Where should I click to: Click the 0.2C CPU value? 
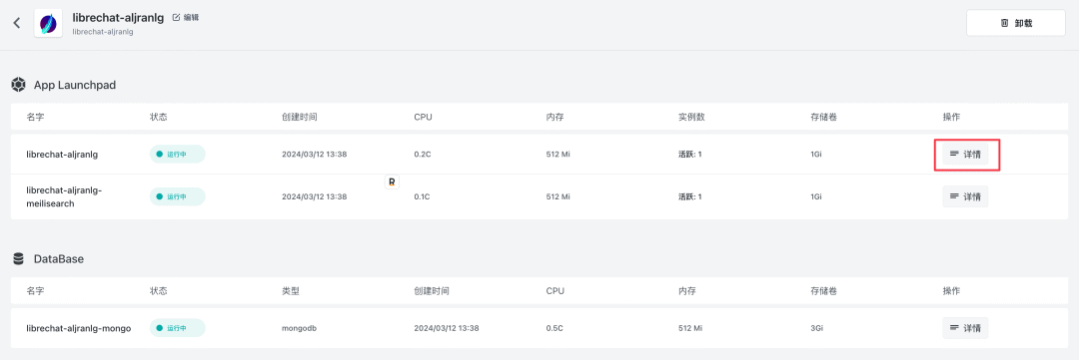(x=422, y=155)
